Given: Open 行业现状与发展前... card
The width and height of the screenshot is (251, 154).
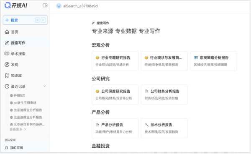Looking at the screenshot, I should (x=164, y=61).
